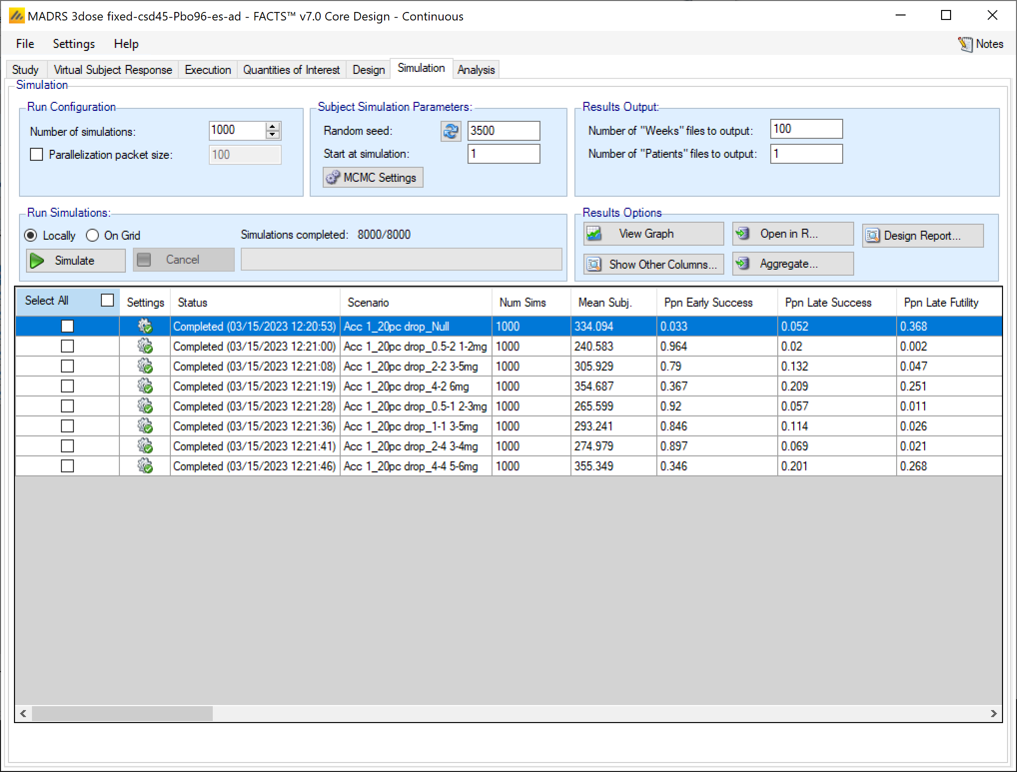The height and width of the screenshot is (772, 1017).
Task: Select the On Grid radio option
Action: [92, 235]
